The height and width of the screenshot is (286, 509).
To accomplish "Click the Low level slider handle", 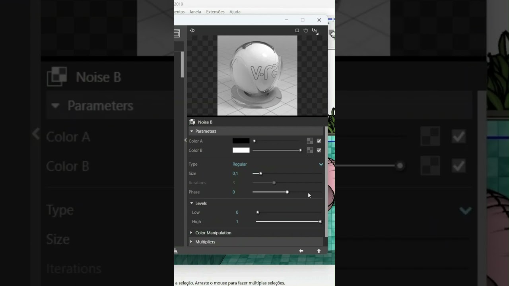I will coord(258,213).
